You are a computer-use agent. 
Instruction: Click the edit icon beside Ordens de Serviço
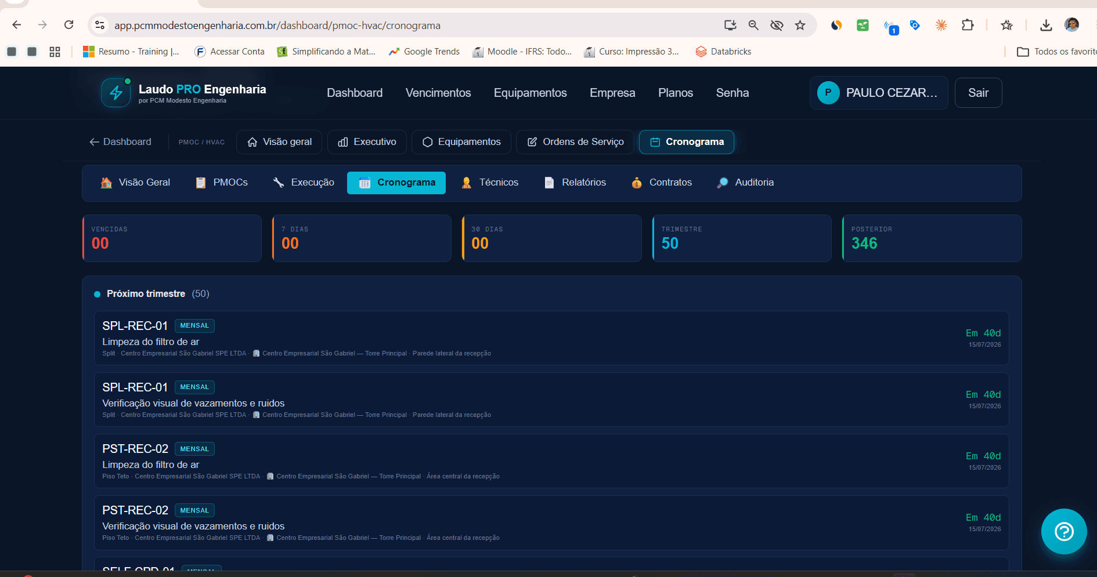coord(532,142)
